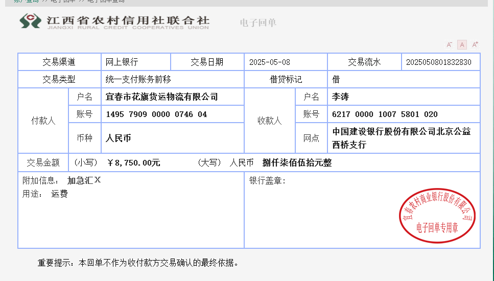Screen dimensions: 494x281
Task: Click the 重要提示 notice text
Action: tap(138, 263)
